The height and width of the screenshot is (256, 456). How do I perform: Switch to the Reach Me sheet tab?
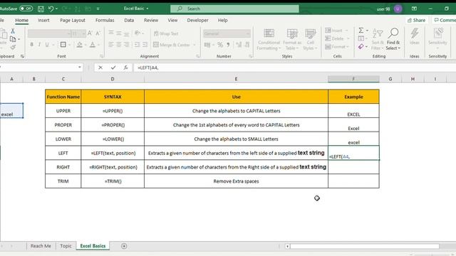tap(41, 246)
